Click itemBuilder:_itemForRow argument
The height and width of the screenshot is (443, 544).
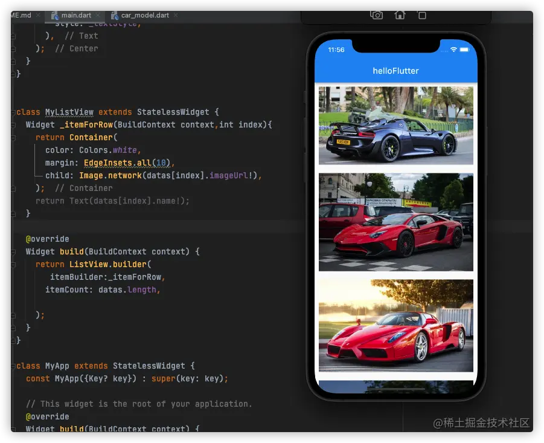(106, 277)
